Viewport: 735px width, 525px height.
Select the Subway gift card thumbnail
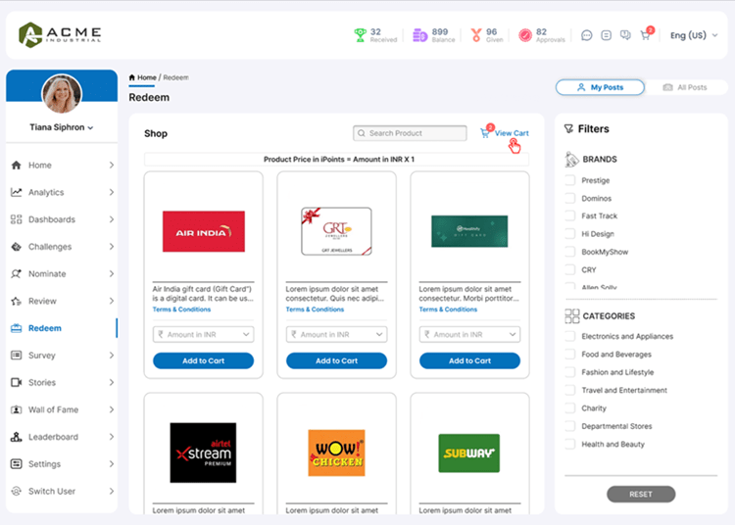469,453
